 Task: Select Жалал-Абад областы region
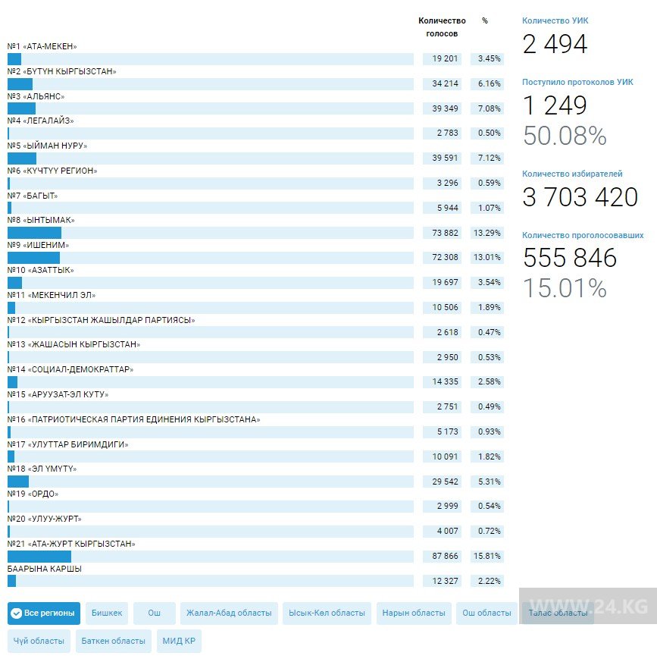click(x=228, y=613)
